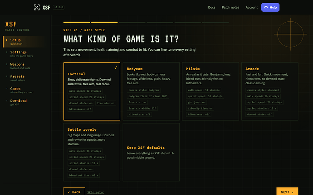313x195 pixels.
Task: Open Settings in the sidebar
Action: point(25,54)
